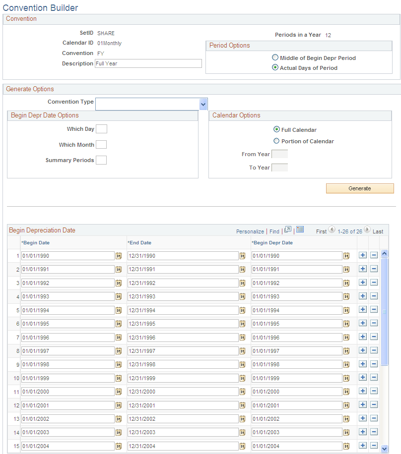This screenshot has width=401, height=454.
Task: Add a row below row 10
Action: pyautogui.click(x=363, y=377)
